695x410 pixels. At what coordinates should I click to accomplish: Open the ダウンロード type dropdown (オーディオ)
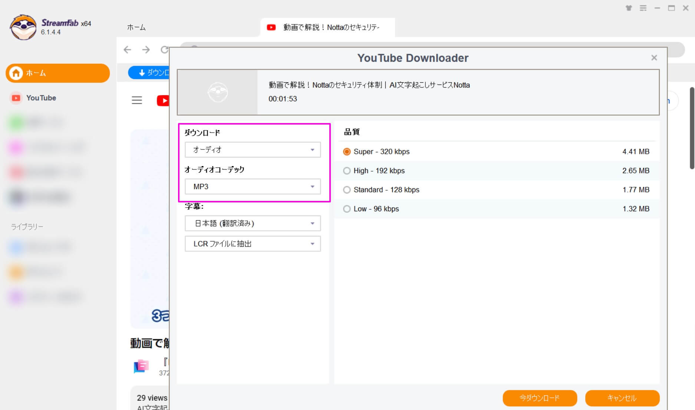coord(253,150)
